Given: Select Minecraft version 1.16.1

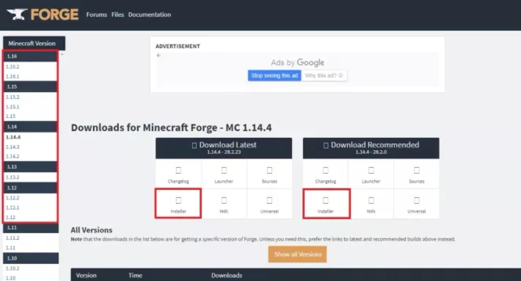Looking at the screenshot, I should tap(12, 76).
